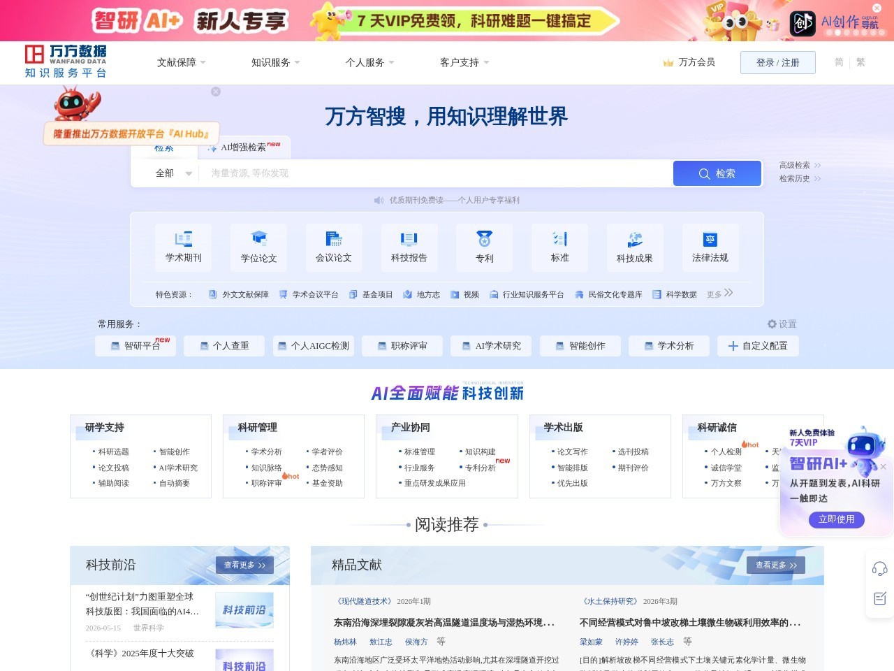Open 《水土保持研究》 journal link
Image resolution: width=894 pixels, height=671 pixels.
609,602
